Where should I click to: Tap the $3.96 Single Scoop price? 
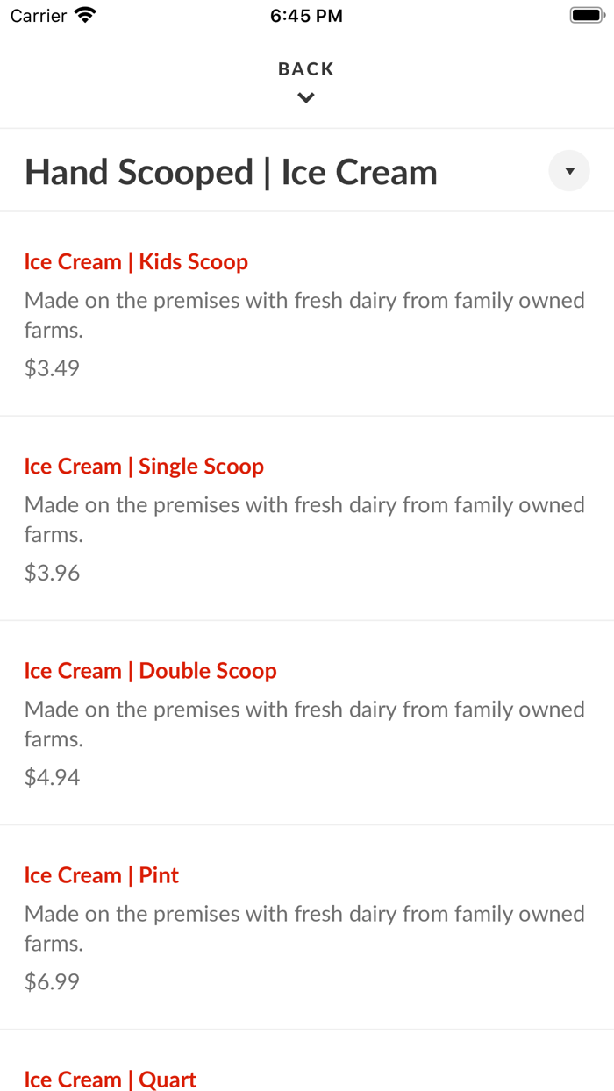[52, 572]
